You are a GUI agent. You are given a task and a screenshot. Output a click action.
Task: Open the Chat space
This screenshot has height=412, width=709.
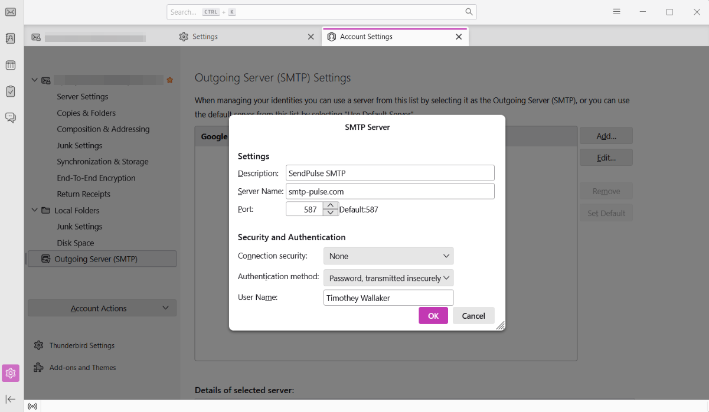(x=11, y=117)
